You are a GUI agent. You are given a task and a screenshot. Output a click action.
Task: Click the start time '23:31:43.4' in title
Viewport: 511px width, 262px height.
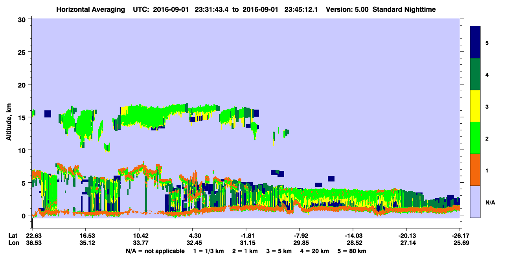point(213,9)
